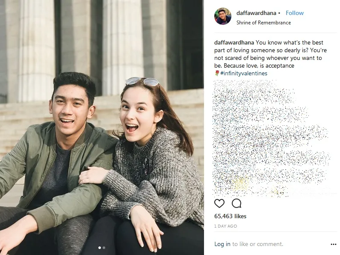Open Shrine of Remembrance location link
Screen dimensions: 340x255
click(x=263, y=23)
